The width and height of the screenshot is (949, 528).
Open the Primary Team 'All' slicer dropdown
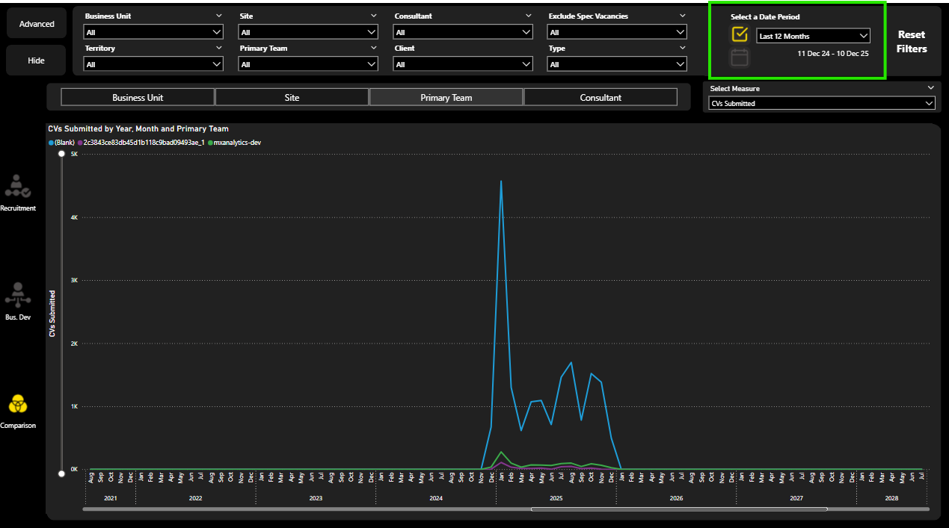point(308,64)
